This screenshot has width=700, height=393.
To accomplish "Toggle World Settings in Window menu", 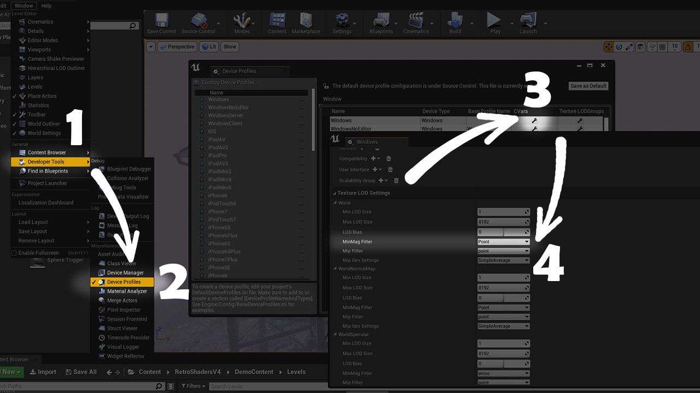I will coord(50,133).
